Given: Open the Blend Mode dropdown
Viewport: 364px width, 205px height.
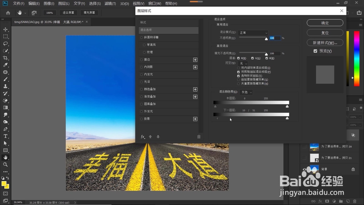Looking at the screenshot, I should point(253,33).
